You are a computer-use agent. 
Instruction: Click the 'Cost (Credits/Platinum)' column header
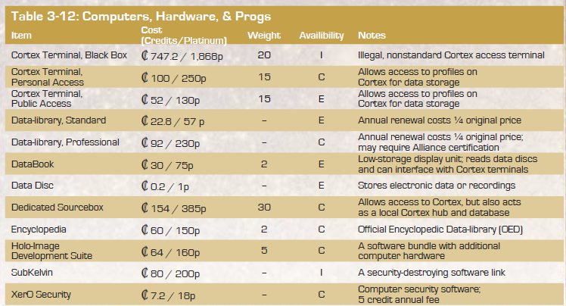click(x=184, y=36)
